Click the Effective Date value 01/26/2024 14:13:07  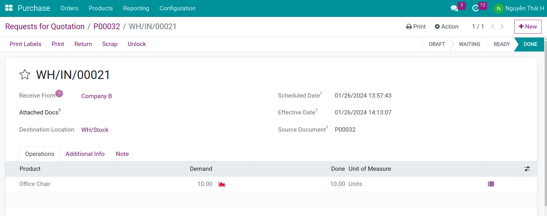point(363,112)
